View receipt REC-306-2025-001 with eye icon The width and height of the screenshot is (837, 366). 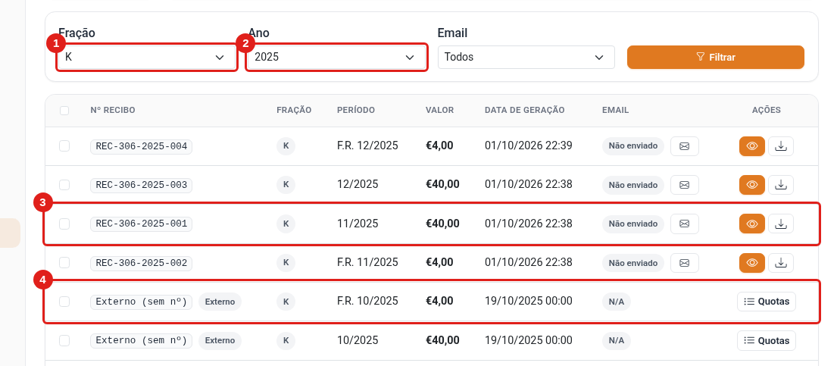[x=752, y=224]
